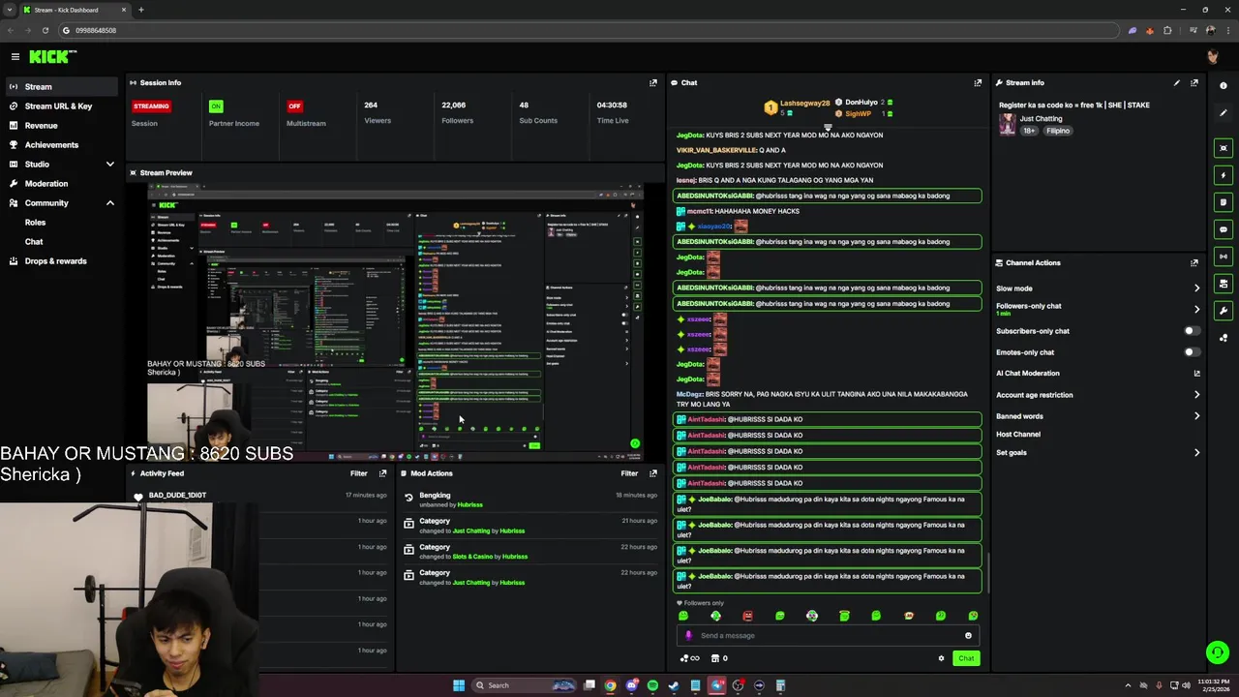The height and width of the screenshot is (697, 1239).
Task: Click the broadcast signal icon in the right rail
Action: pyautogui.click(x=1224, y=257)
